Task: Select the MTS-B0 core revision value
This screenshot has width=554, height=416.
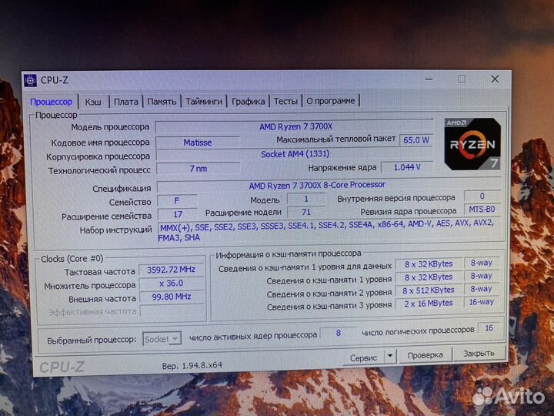Action: pyautogui.click(x=482, y=210)
